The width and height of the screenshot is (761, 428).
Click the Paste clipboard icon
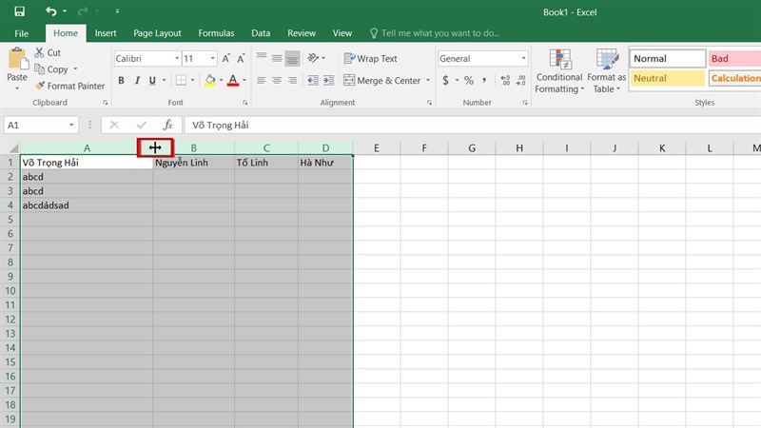coord(17,59)
